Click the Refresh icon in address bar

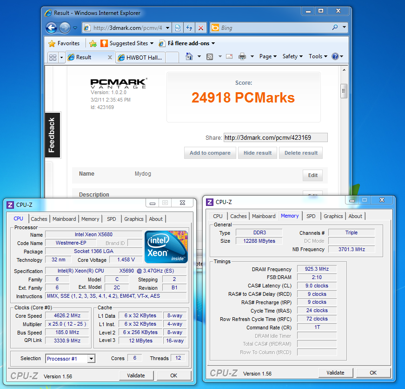click(x=189, y=27)
